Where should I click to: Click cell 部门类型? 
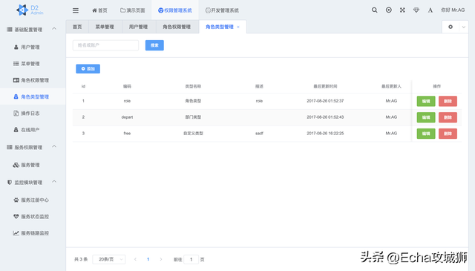(193, 117)
